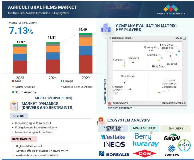
Task: Select the INEOS logo
Action: click(114, 144)
